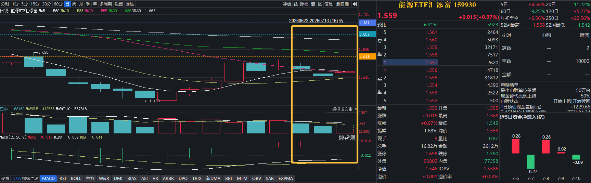Screen dimensions: 591x183
Task: Select the RSI indicator tab
Action: [x=63, y=179]
